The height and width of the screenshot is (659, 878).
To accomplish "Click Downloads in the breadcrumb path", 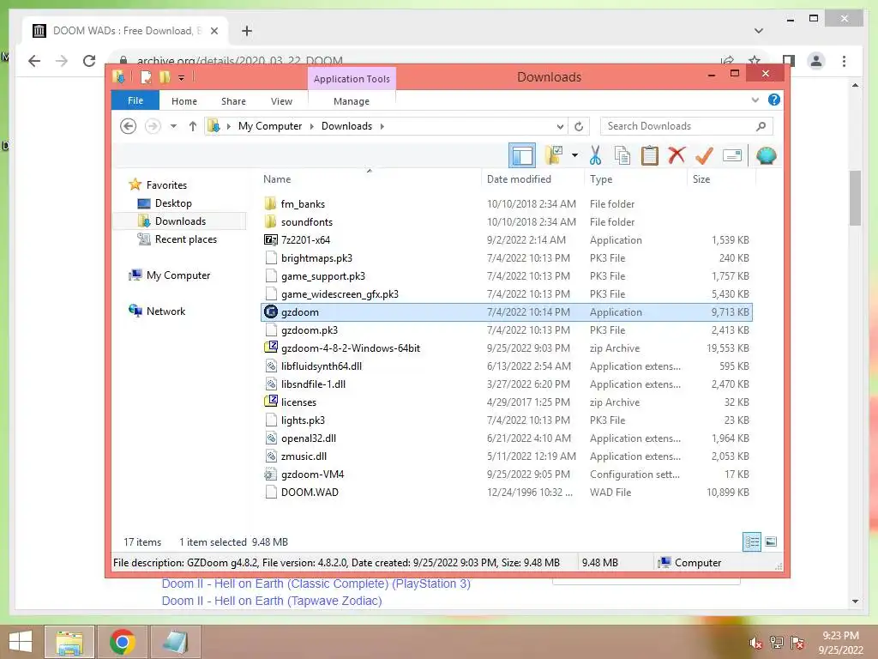I will [x=346, y=126].
